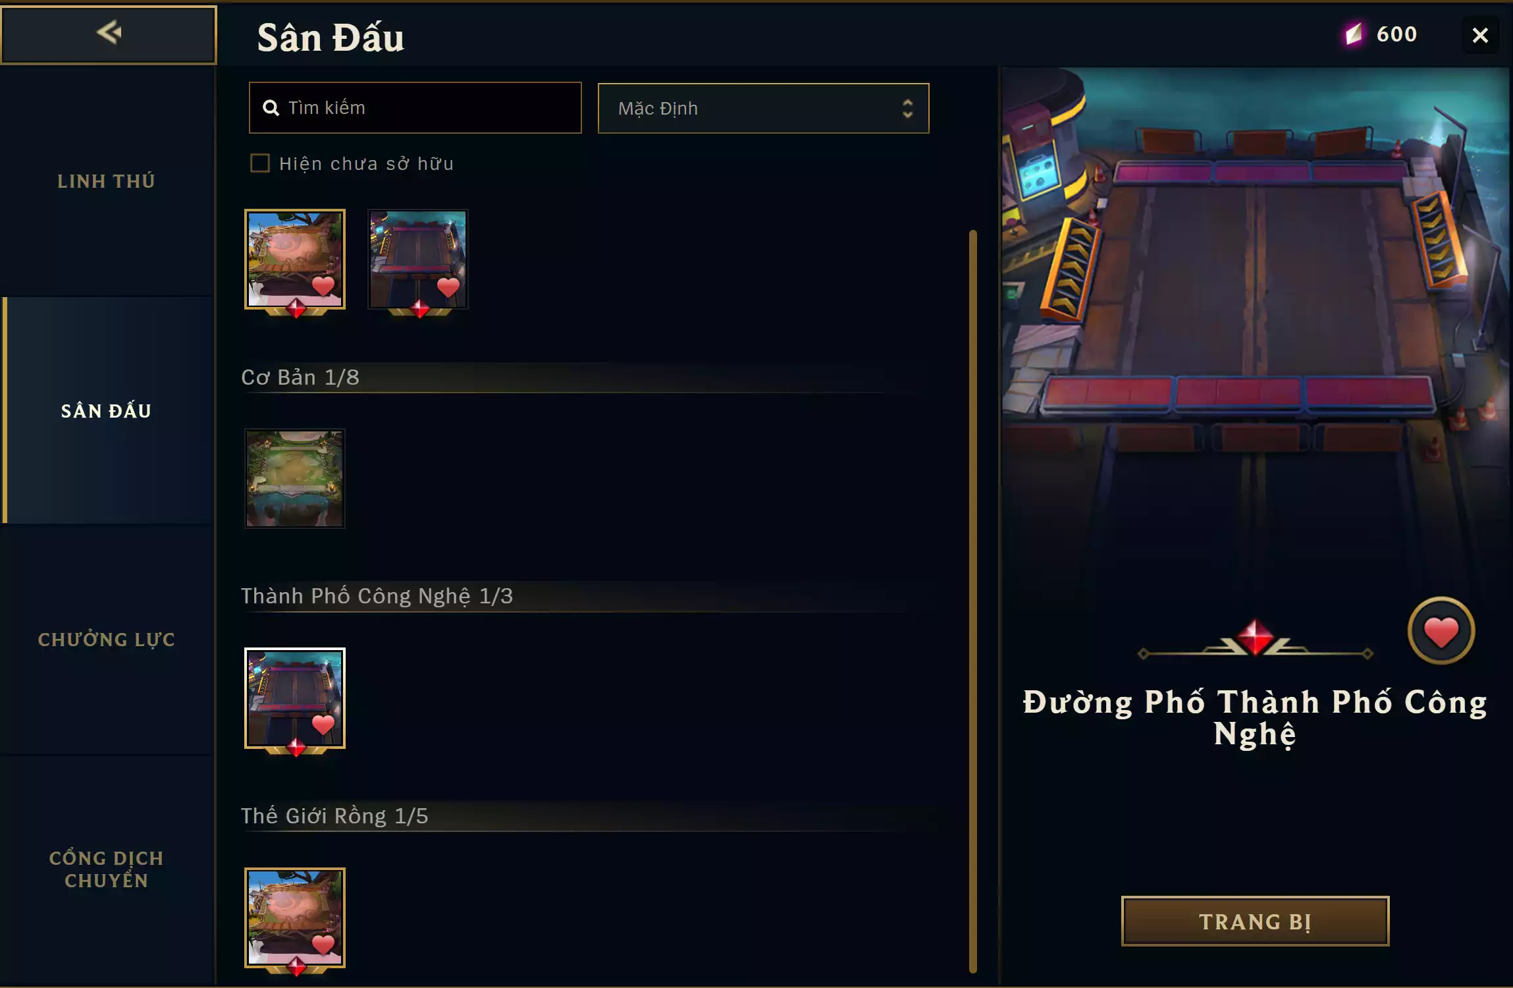
Task: Click the Trang Bị equip button
Action: [1255, 921]
